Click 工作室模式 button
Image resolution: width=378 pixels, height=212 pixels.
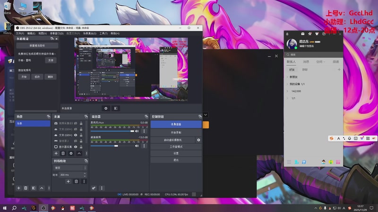point(176,147)
